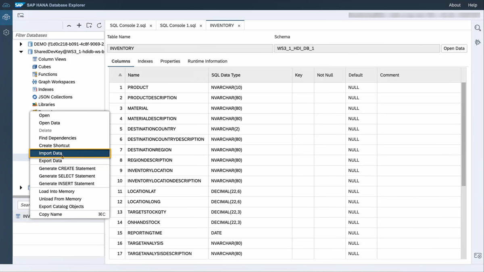Viewport: 484px width, 272px height.
Task: Click the Functions icon
Action: tap(35, 74)
